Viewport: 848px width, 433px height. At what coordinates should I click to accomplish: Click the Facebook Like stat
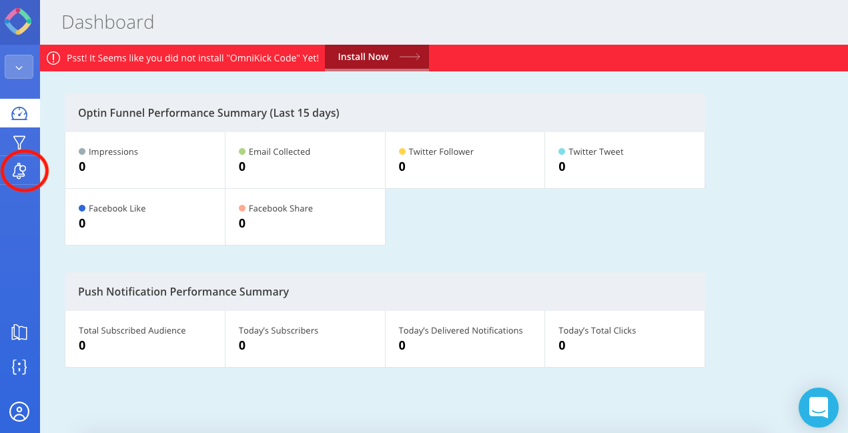(145, 216)
